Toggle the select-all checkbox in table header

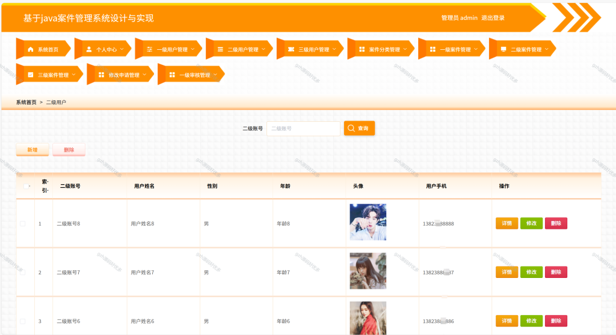(26, 186)
